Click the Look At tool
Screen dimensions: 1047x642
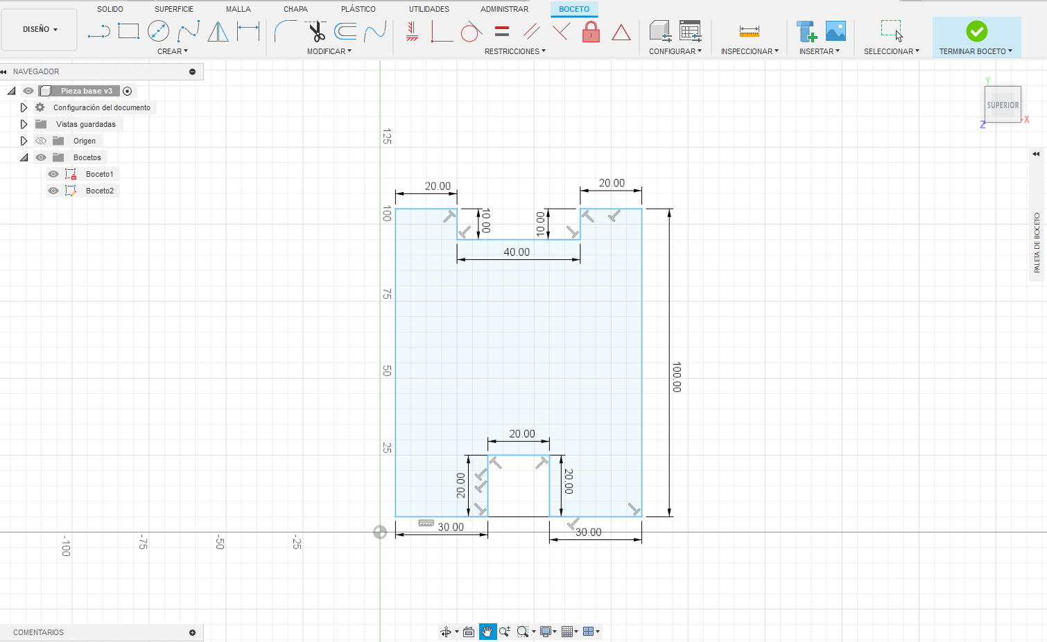pos(469,632)
